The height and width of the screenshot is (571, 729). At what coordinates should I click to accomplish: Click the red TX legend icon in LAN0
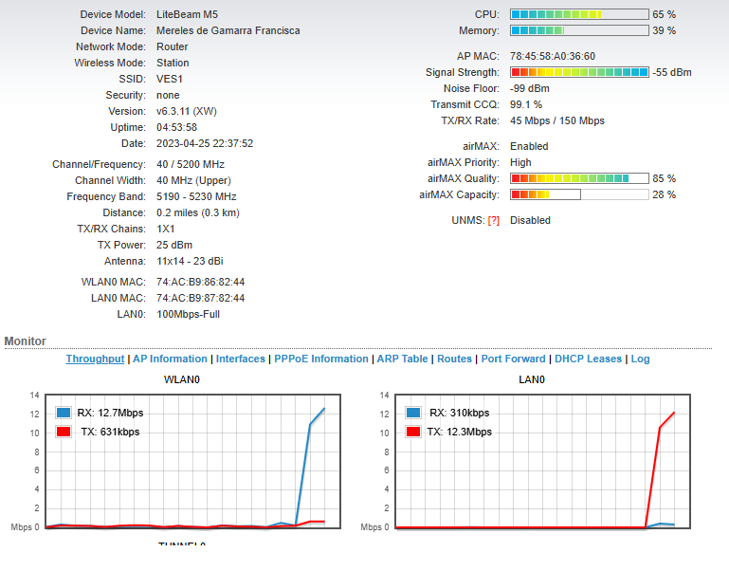(x=413, y=432)
